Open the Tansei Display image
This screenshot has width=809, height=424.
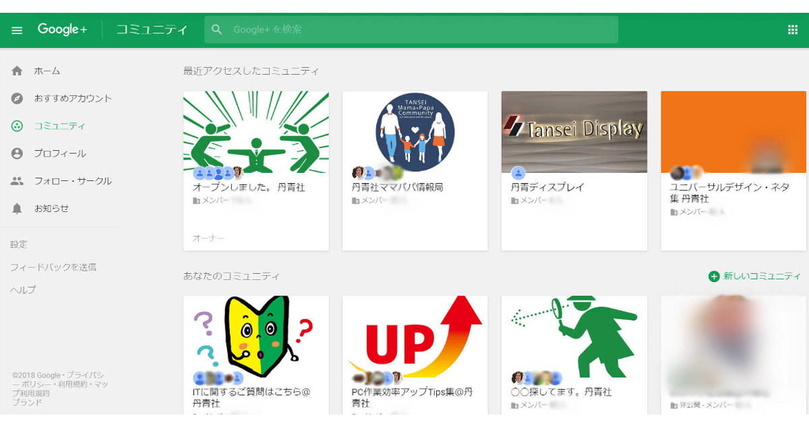[x=574, y=131]
